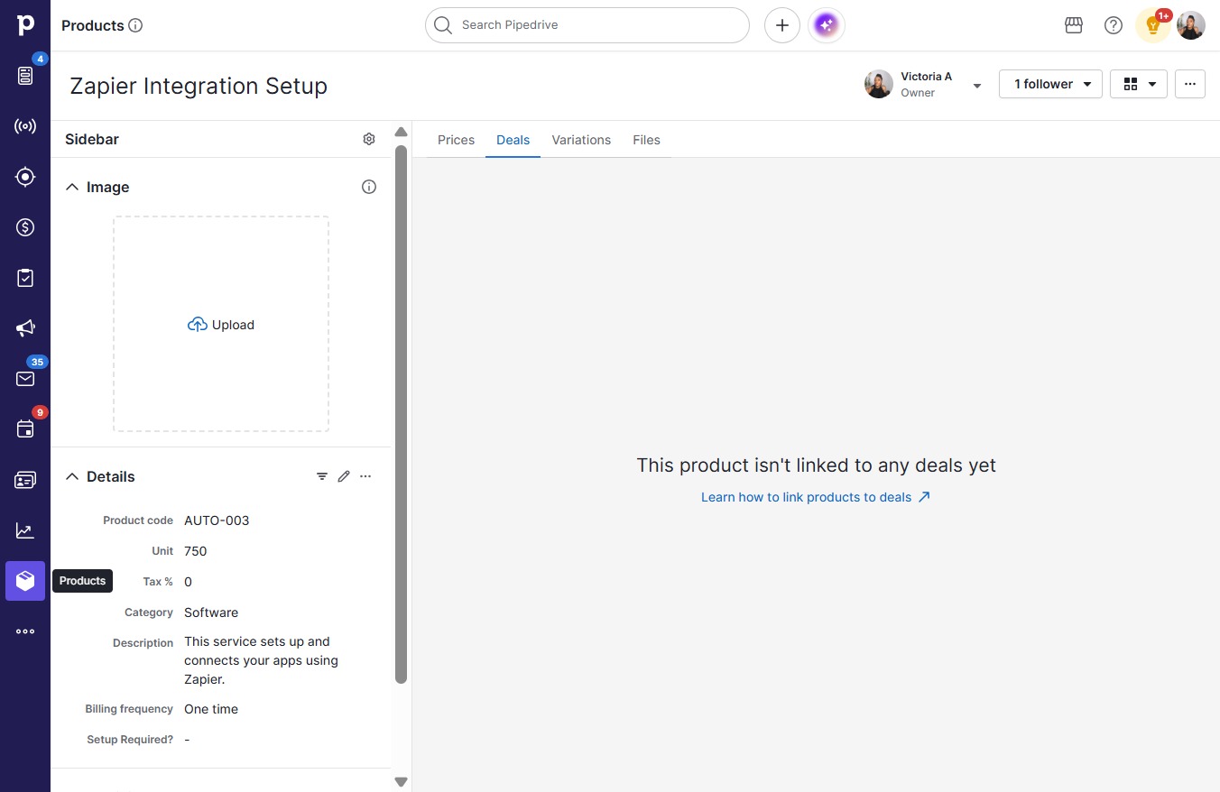This screenshot has width=1220, height=792.
Task: Open the sidebar item with badge 4
Action: tap(25, 76)
